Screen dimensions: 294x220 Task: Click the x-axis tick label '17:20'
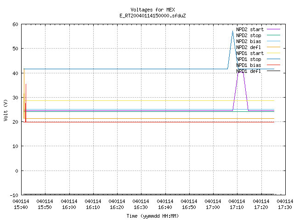pos(261,207)
